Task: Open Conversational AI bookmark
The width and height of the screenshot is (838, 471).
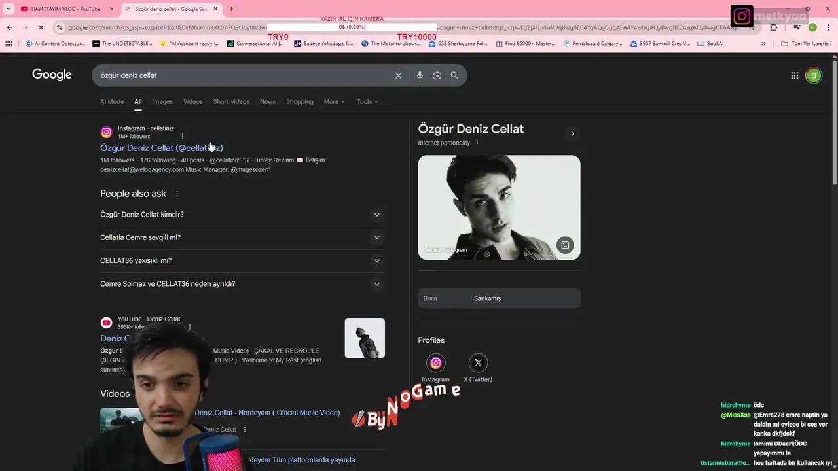Action: (256, 44)
